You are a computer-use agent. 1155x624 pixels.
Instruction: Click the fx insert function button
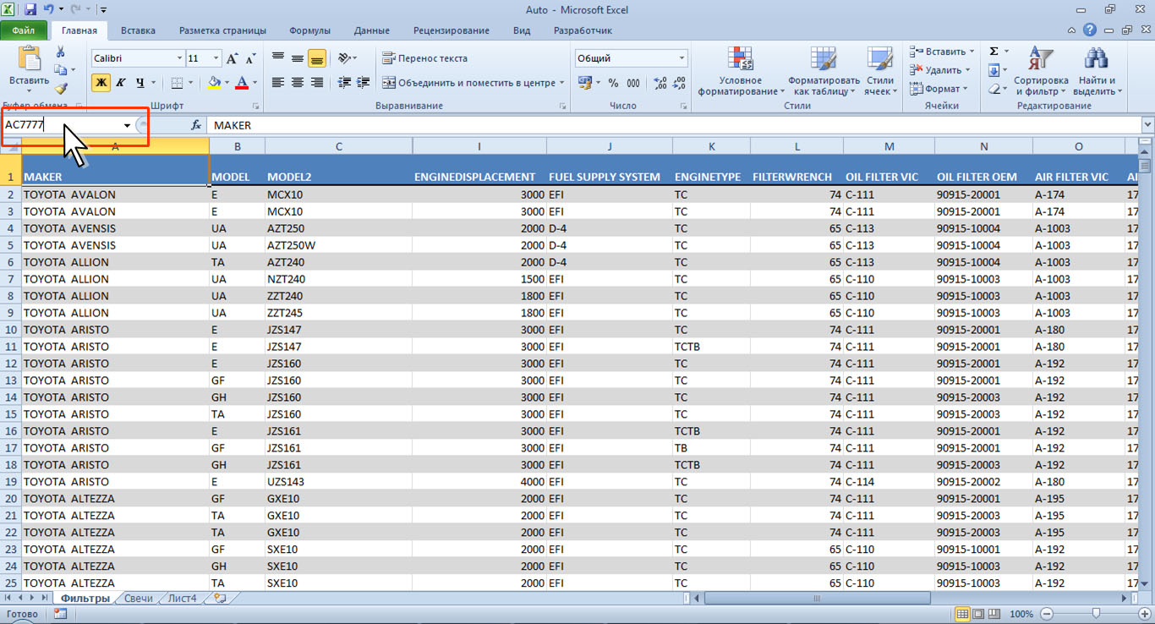click(196, 125)
